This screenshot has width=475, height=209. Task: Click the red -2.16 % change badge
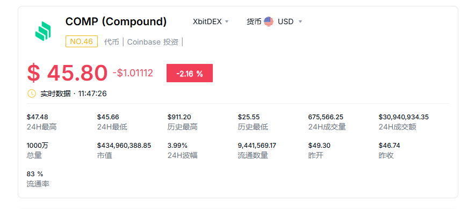[x=190, y=73]
